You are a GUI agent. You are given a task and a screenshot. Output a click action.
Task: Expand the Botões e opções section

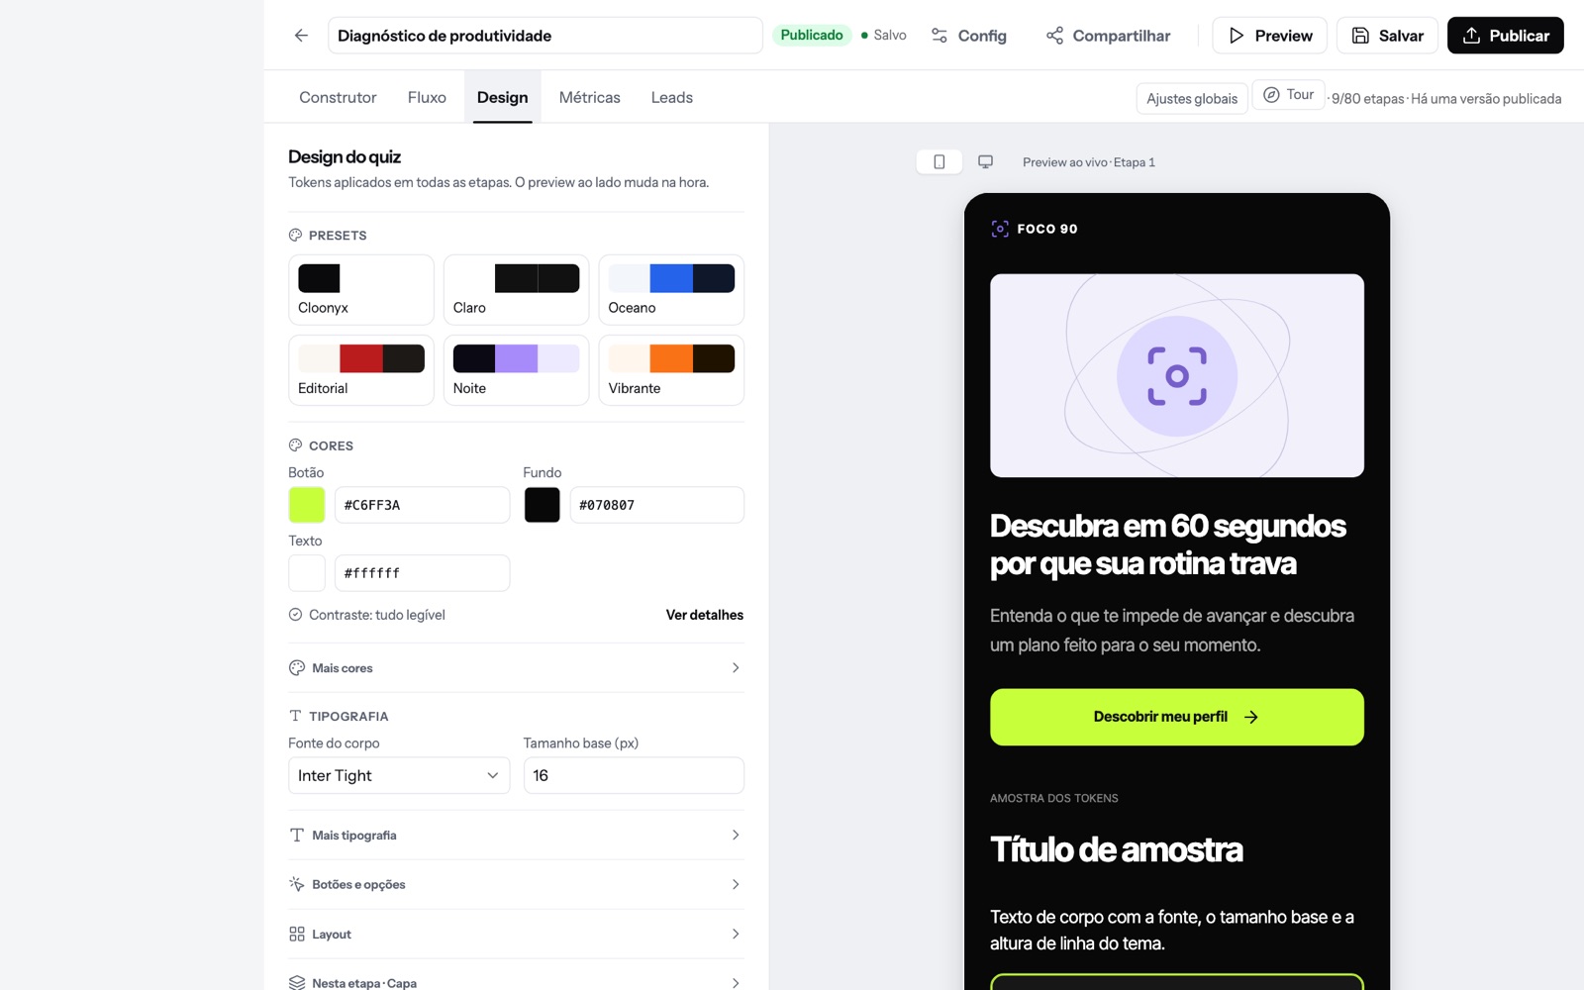(516, 885)
